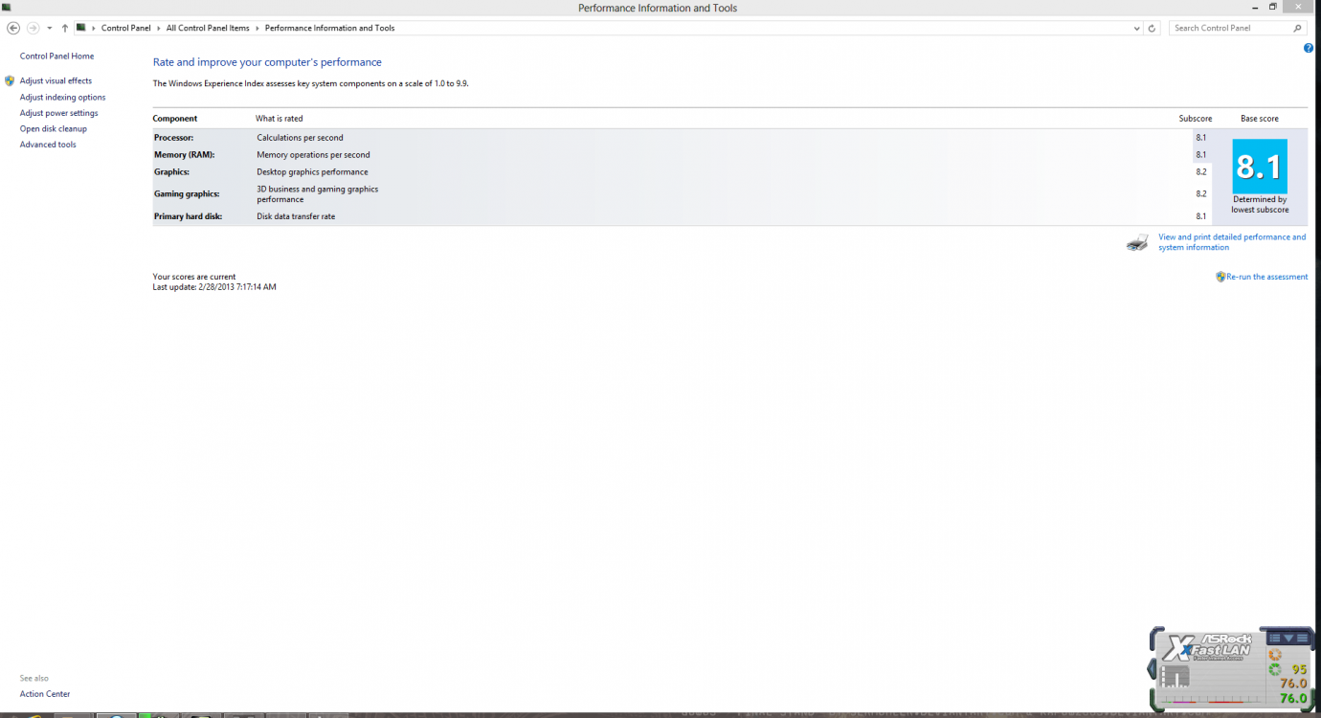Screen dimensions: 1321x718
Task: Expand the XFast LAN down-triangle menu
Action: point(1288,639)
